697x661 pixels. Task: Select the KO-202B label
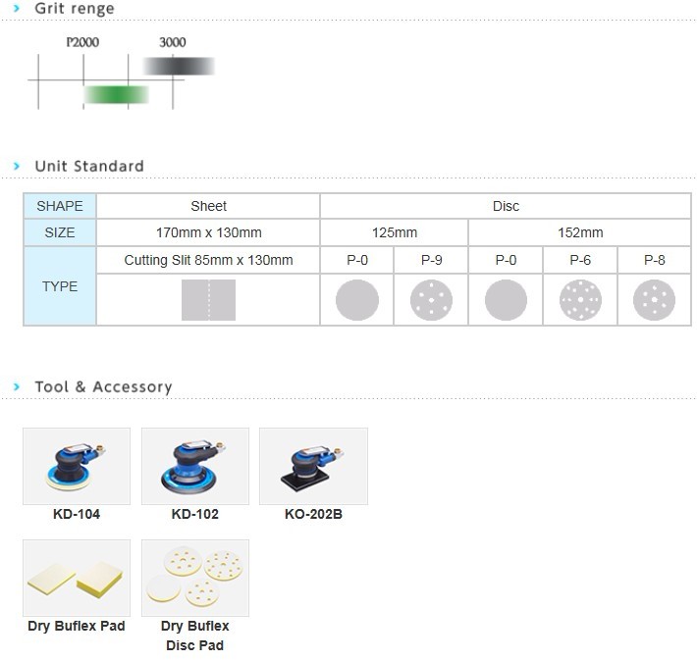click(x=313, y=514)
